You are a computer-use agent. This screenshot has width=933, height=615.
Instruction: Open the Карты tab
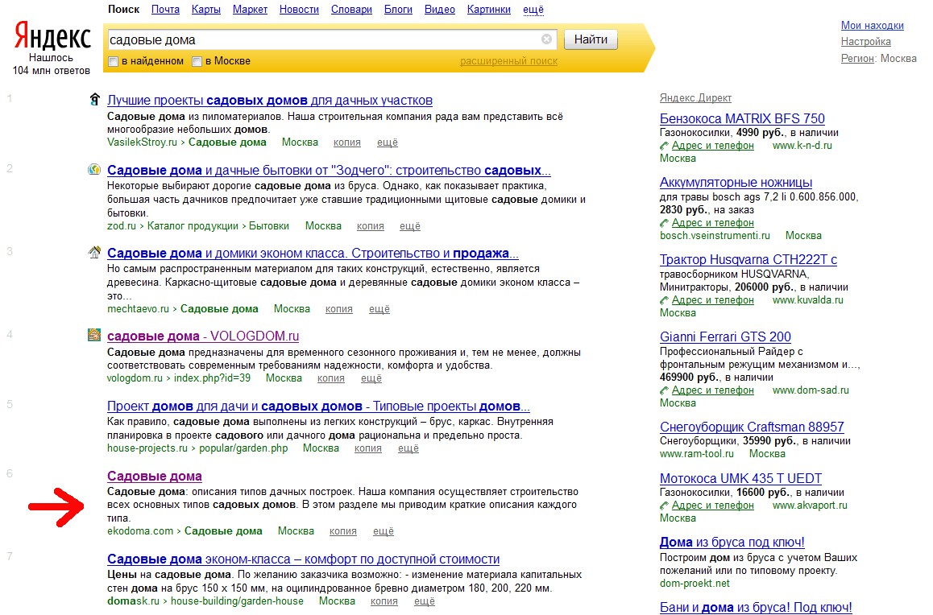[x=206, y=10]
